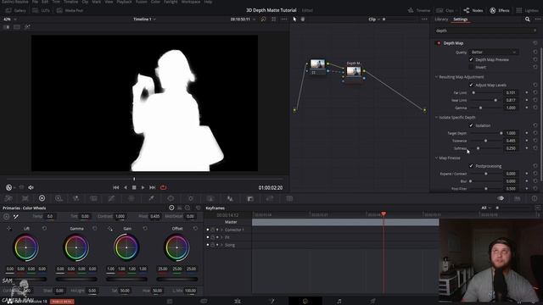Click the Tolerance slider

click(485, 141)
